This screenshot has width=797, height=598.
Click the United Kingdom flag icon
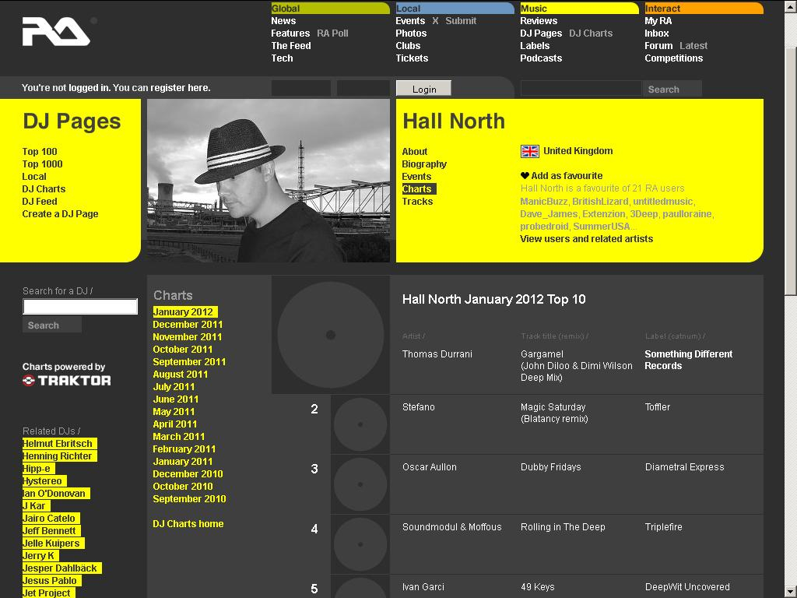coord(529,151)
